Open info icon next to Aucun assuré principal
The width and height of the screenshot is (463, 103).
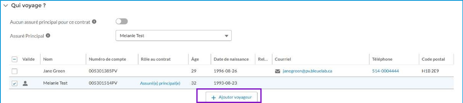(94, 22)
